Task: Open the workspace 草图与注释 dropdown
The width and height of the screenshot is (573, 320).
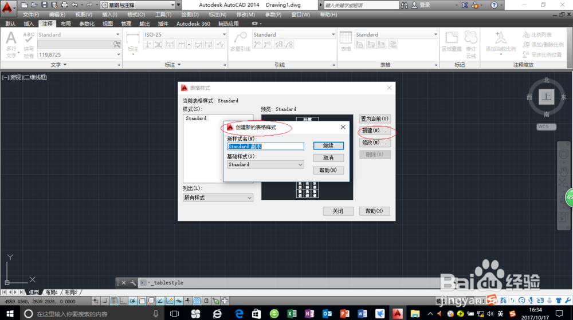Action: tap(172, 5)
